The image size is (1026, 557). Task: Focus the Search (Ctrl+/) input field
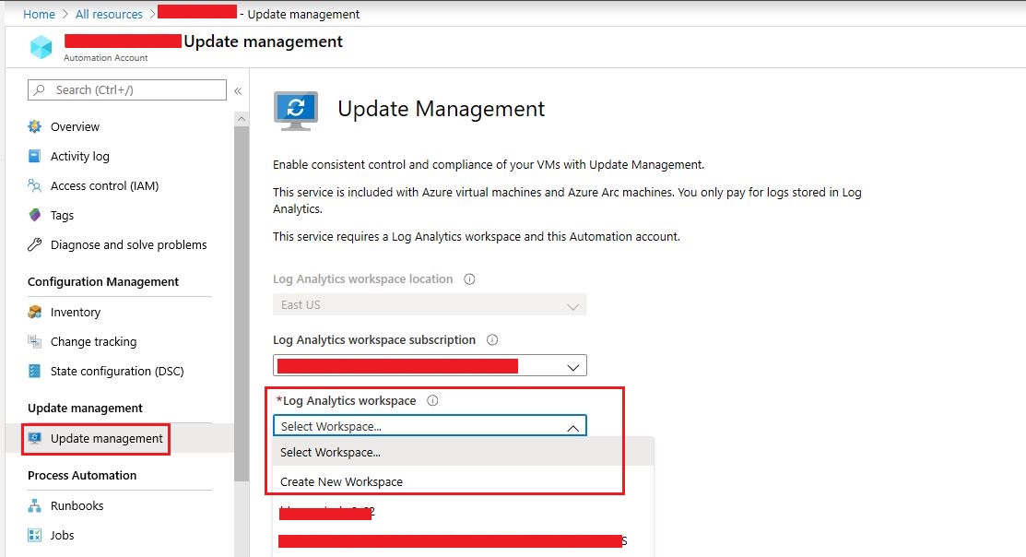click(127, 89)
